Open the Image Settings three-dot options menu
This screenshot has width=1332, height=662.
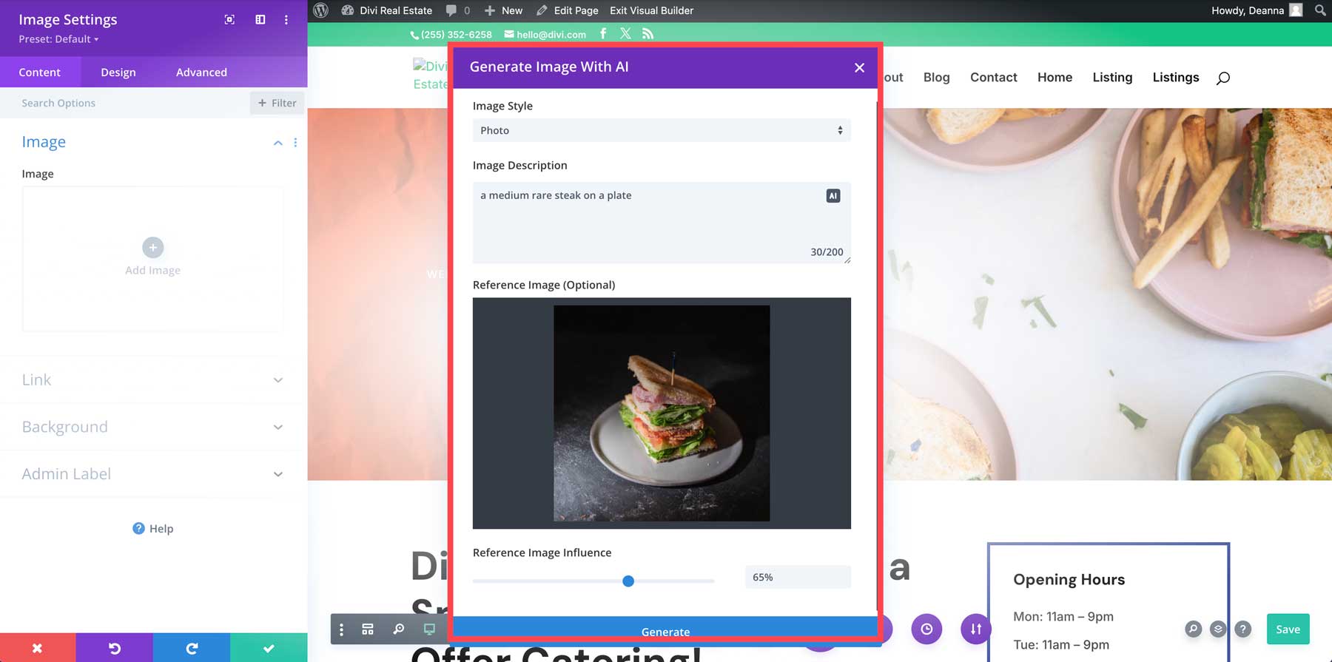(286, 20)
